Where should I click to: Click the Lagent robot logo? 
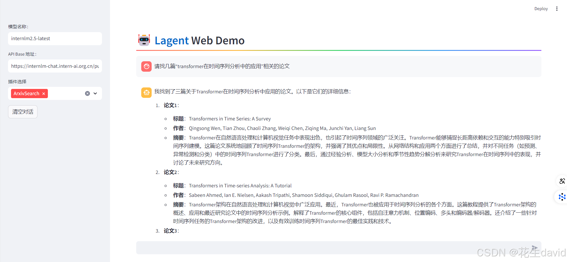point(144,40)
